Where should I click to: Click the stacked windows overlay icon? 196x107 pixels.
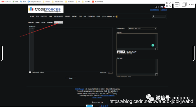(x=184, y=4)
